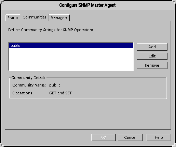176x147 pixels.
Task: Open the Managers tab
Action: coord(59,18)
